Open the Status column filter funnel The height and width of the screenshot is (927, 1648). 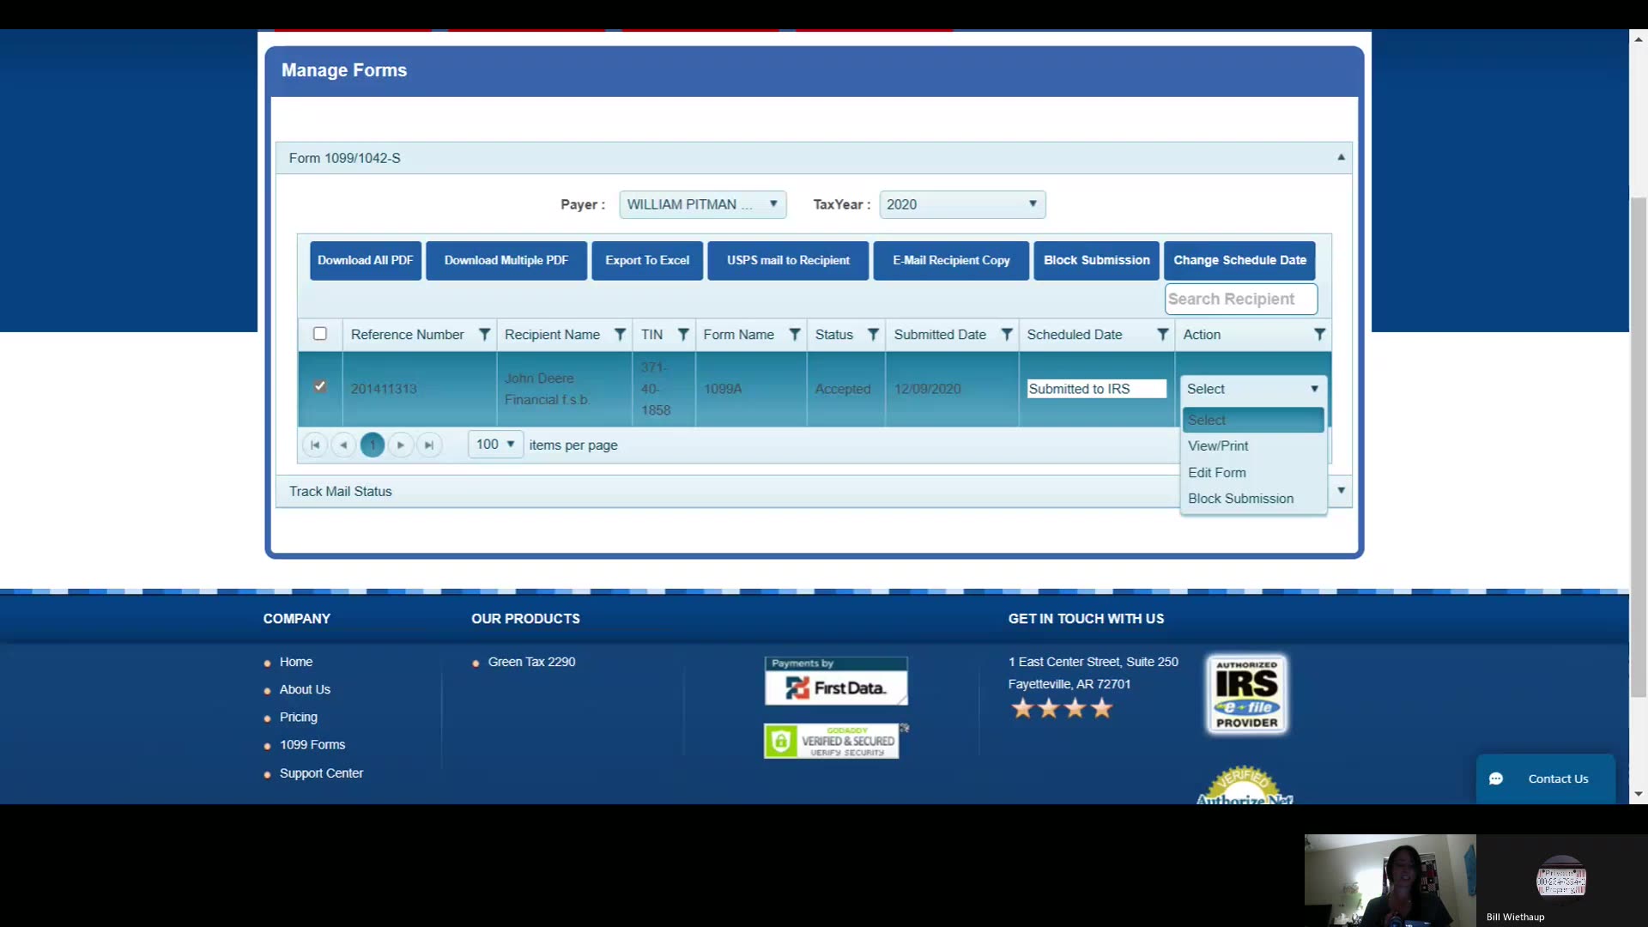873,335
